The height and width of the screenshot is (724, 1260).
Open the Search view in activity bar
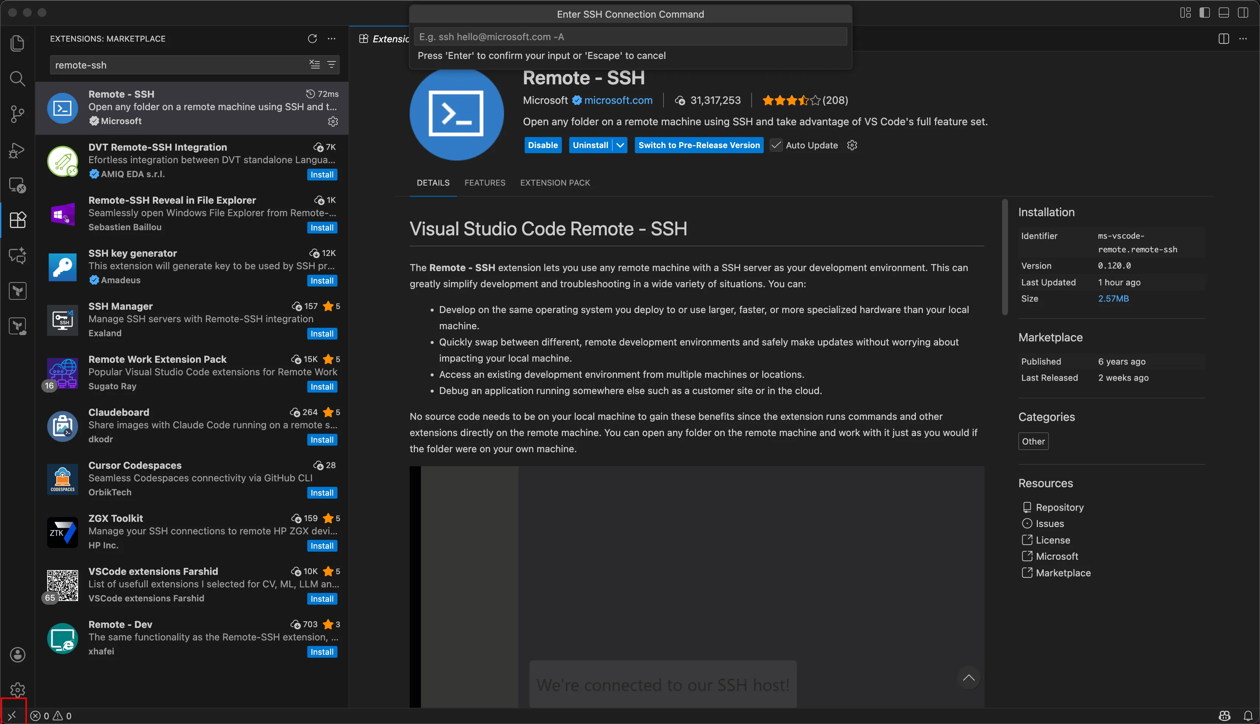coord(17,78)
